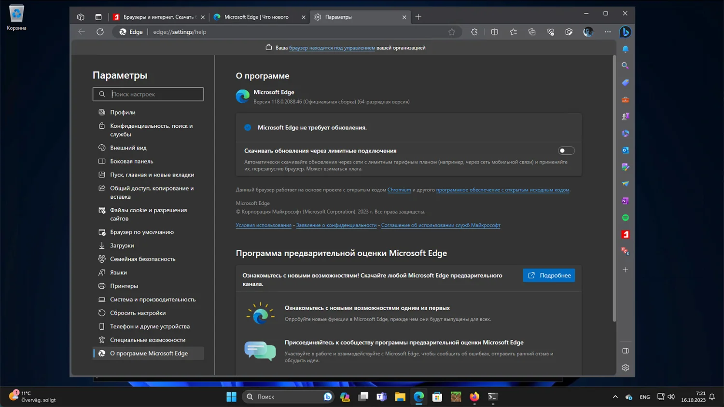Open the Favorites list
The height and width of the screenshot is (407, 724).
513,32
